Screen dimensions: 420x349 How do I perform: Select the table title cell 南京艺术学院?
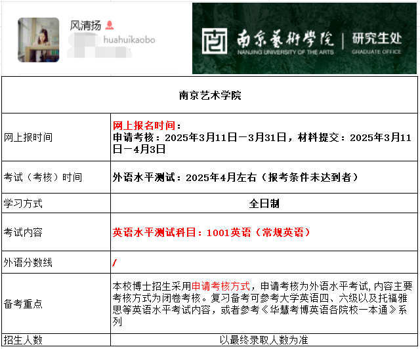[210, 95]
